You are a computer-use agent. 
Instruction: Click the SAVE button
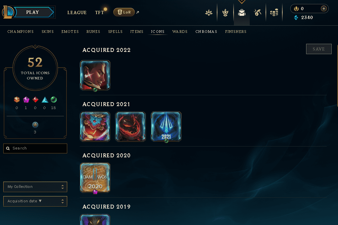(319, 49)
